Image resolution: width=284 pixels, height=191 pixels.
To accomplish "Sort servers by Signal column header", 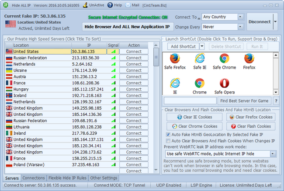I will point(113,45).
